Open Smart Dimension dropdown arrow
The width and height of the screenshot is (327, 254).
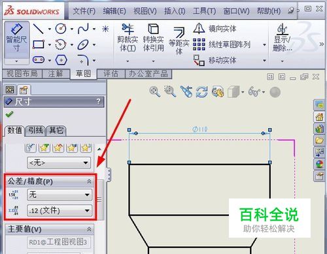click(16, 61)
